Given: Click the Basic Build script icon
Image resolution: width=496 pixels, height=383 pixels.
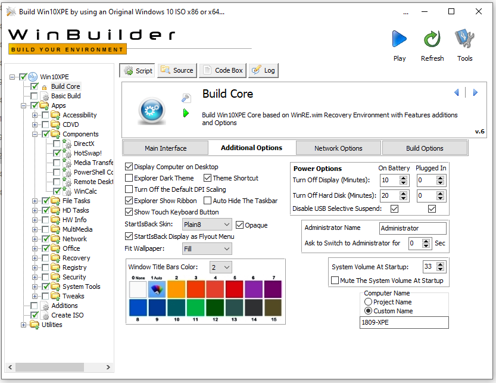Looking at the screenshot, I should [x=45, y=96].
